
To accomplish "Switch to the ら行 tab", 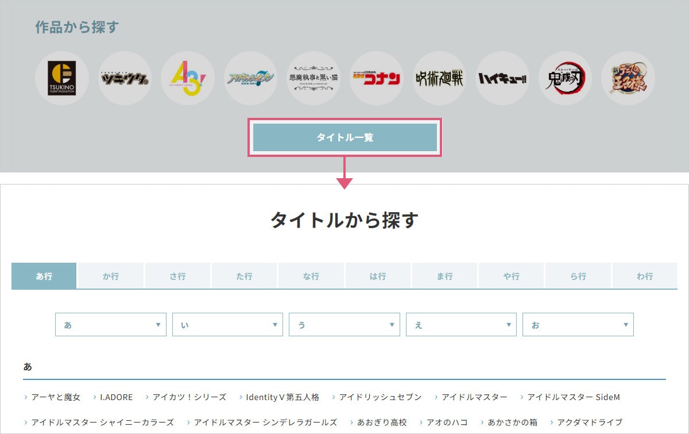I will pos(578,276).
